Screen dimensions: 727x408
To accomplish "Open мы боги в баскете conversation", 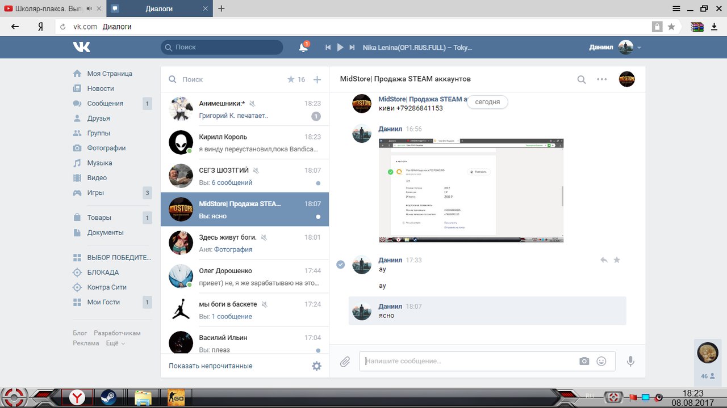I will tap(245, 310).
